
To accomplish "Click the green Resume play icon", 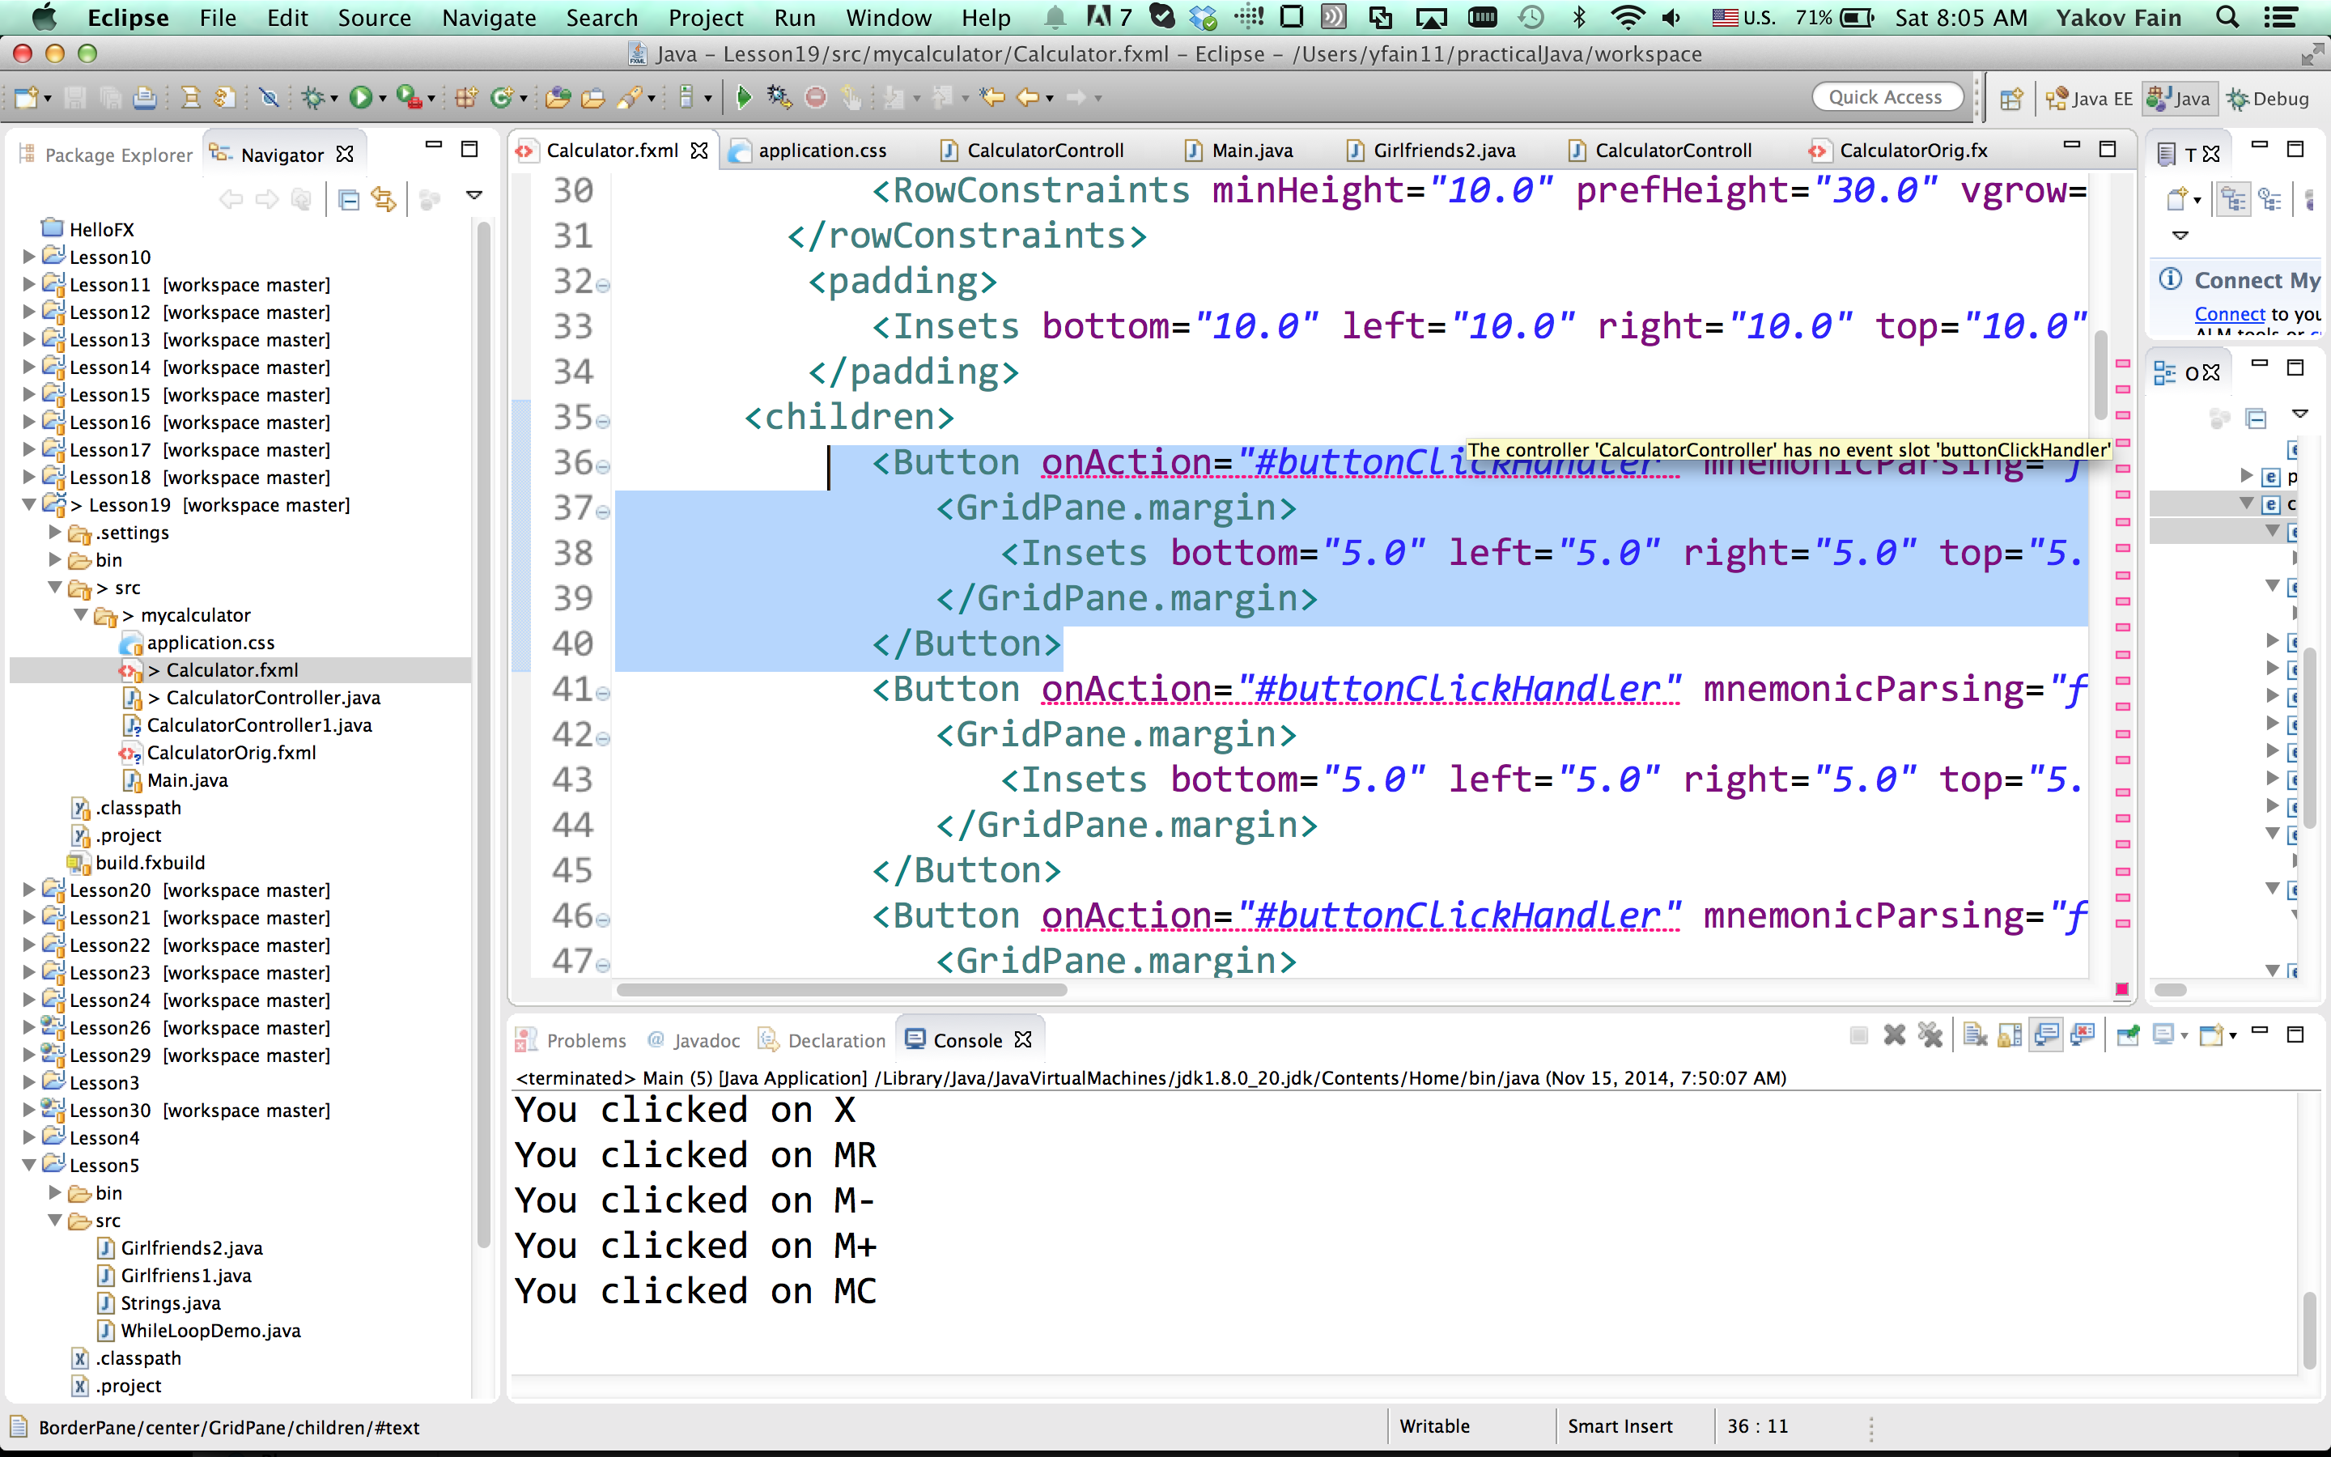I will coord(743,97).
